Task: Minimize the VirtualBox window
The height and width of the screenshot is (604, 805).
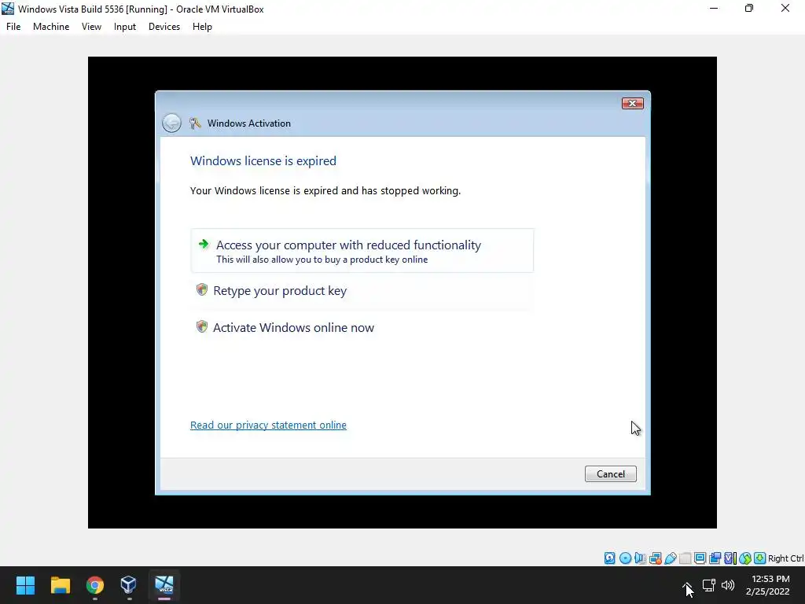Action: [x=714, y=8]
